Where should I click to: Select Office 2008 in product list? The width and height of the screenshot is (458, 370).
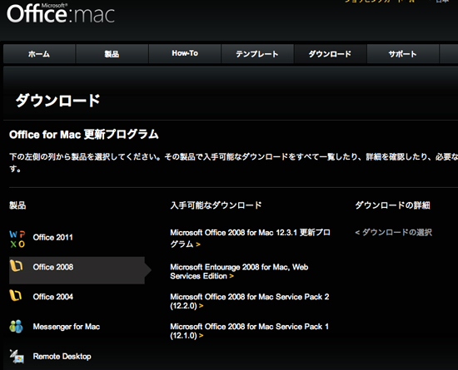(77, 270)
